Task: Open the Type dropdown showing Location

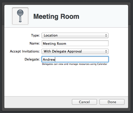Action: coord(75,36)
